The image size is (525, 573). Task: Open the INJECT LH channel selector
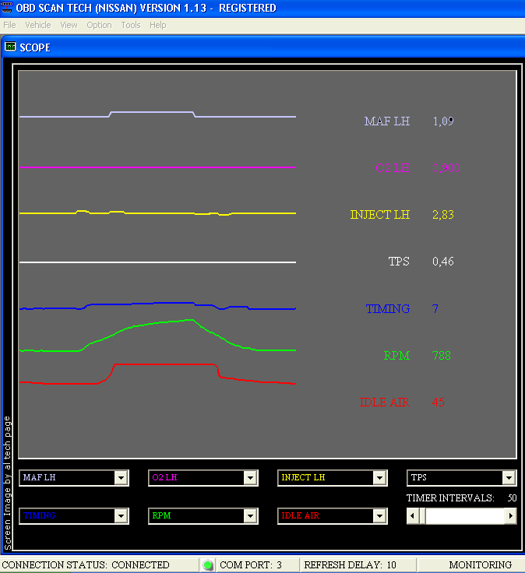[x=379, y=478]
